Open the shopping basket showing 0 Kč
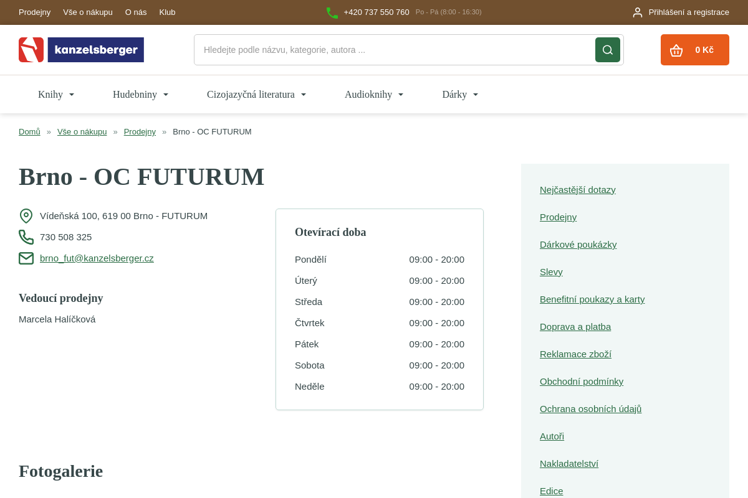This screenshot has width=748, height=498. (695, 50)
